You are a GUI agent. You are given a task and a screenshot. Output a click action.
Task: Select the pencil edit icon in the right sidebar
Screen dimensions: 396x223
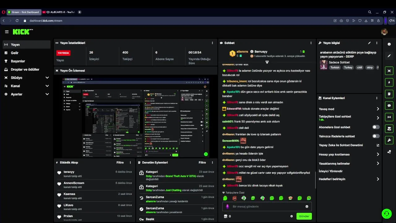point(389,56)
